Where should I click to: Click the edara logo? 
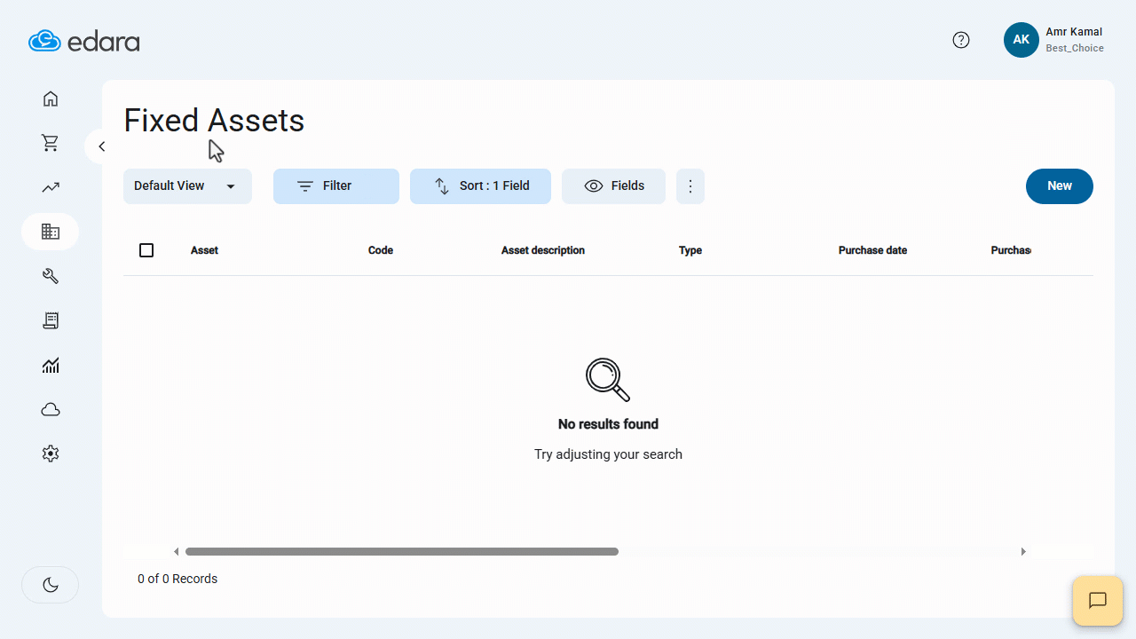pos(84,41)
